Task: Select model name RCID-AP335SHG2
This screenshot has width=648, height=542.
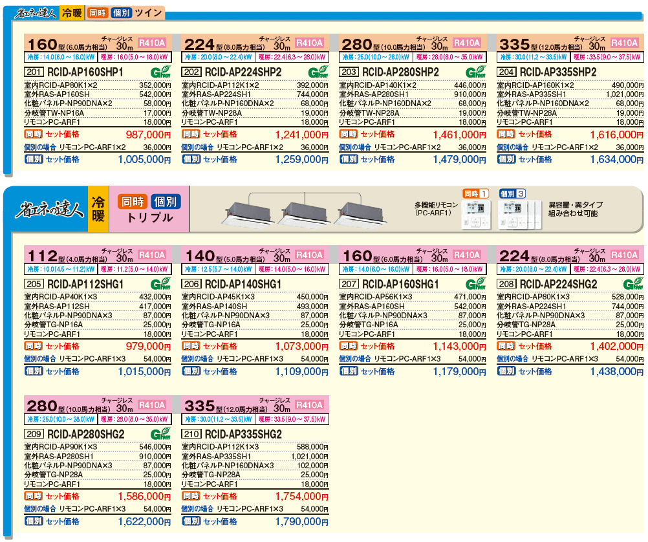Action: (x=243, y=434)
